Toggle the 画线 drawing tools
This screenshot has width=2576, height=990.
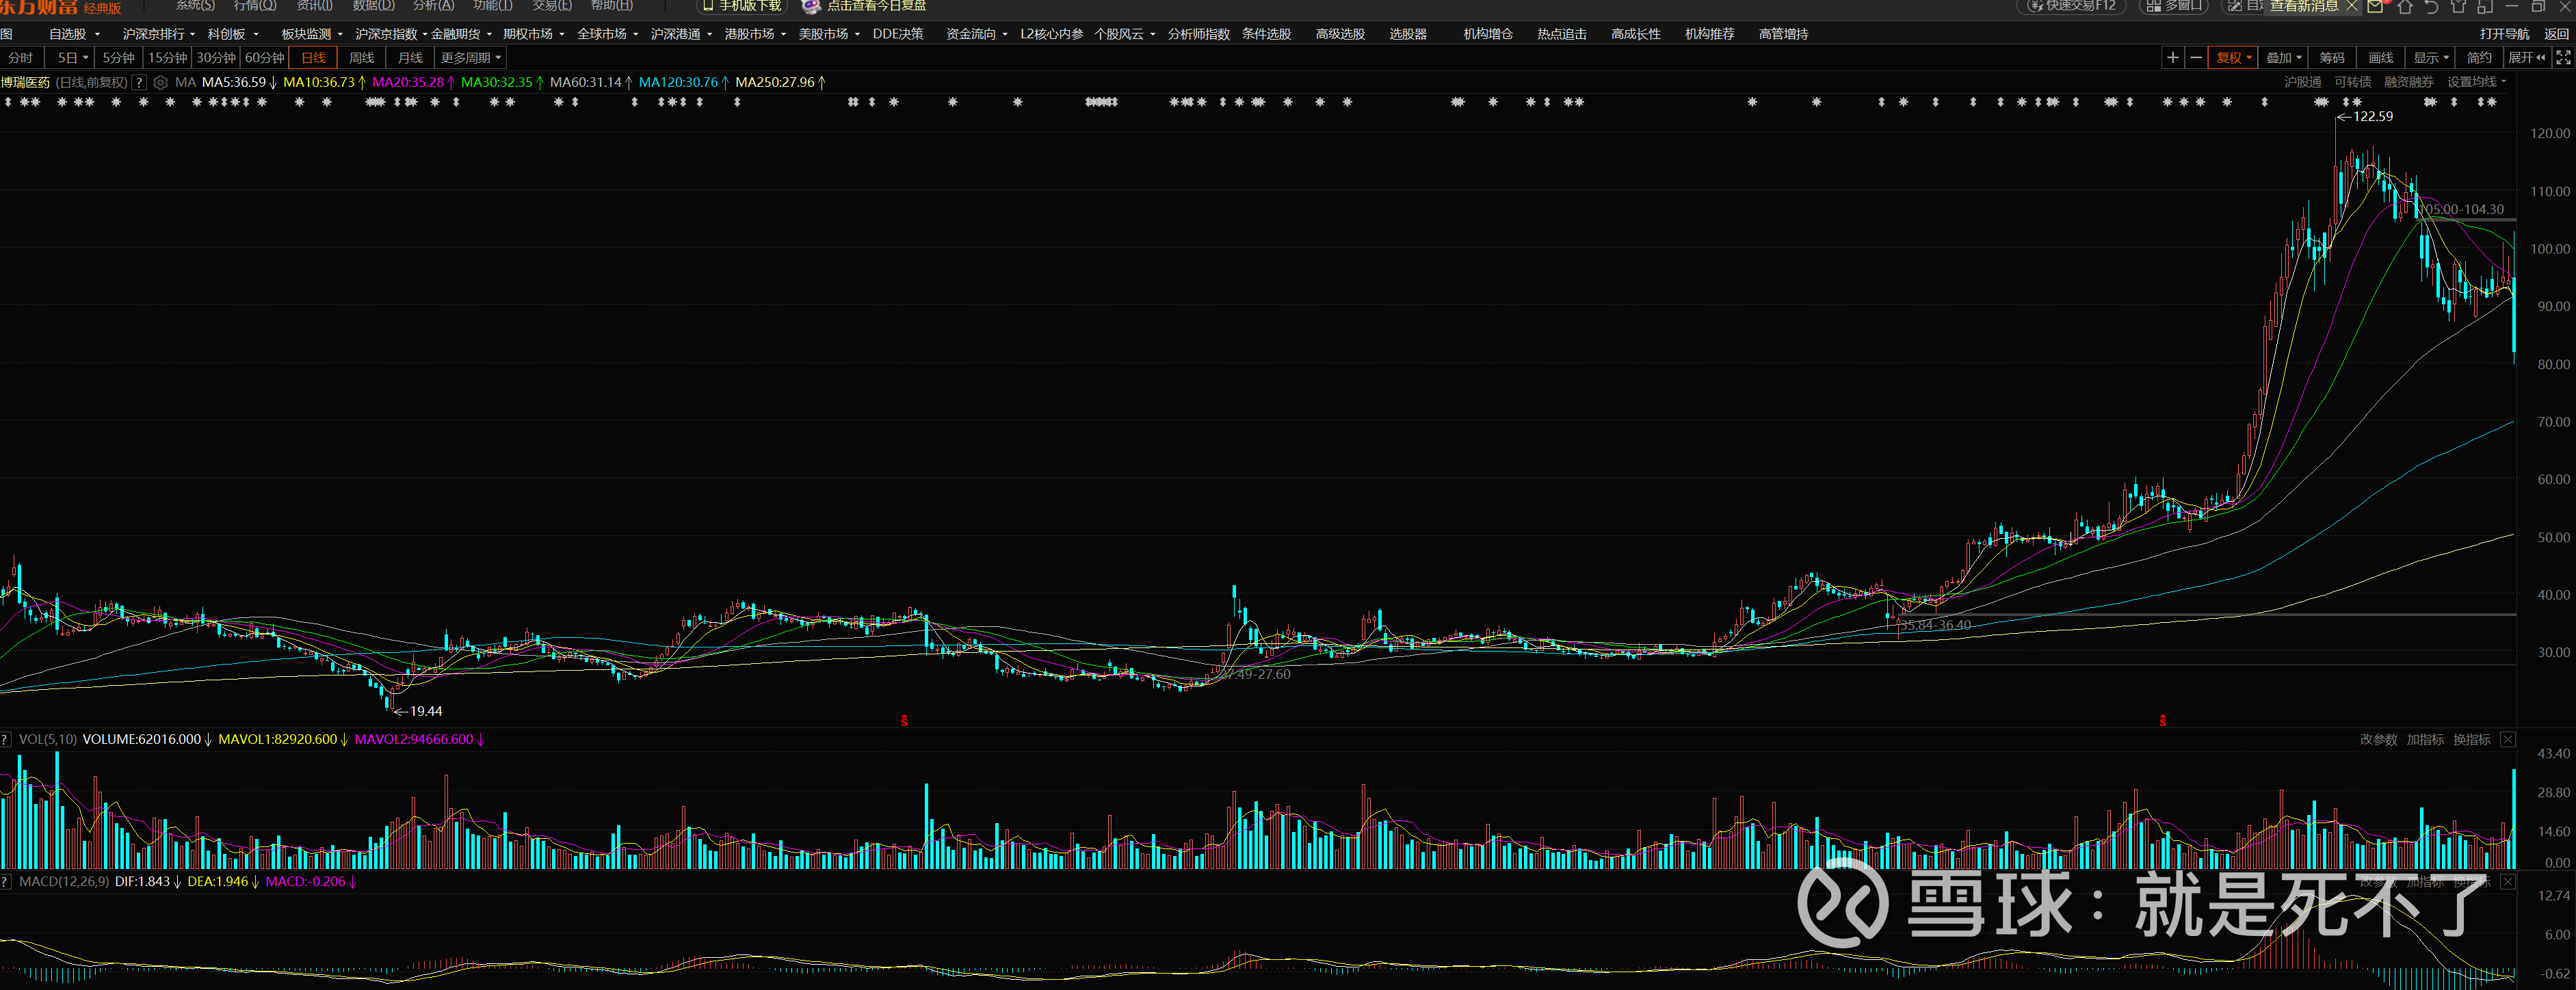click(2381, 58)
